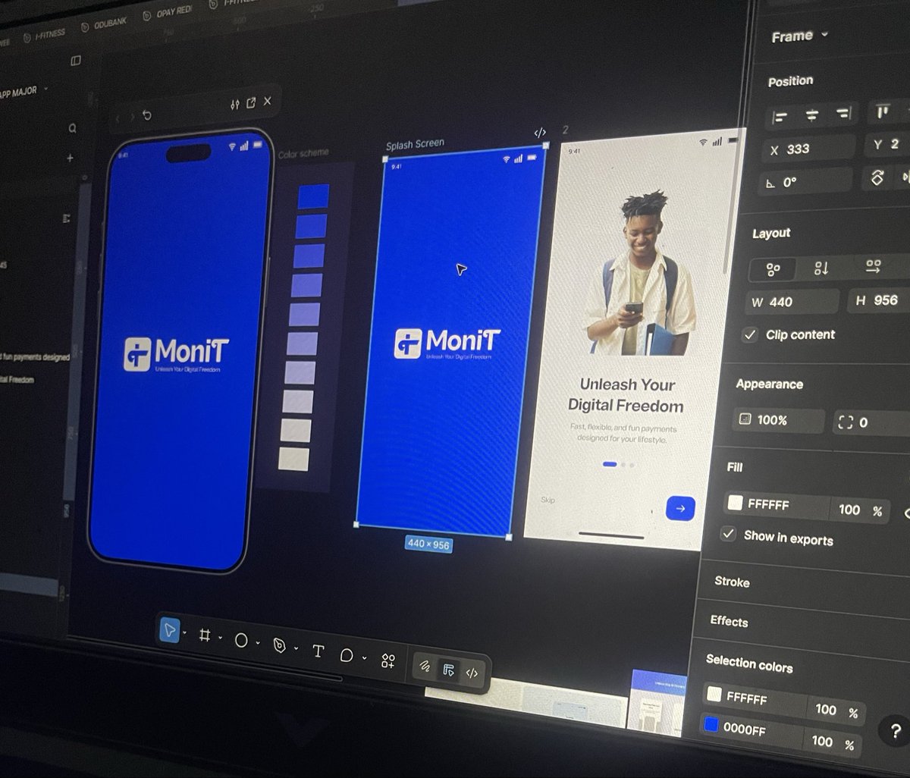Select the Ellipse shape tool
Screen dimensions: 910x778
click(x=242, y=639)
